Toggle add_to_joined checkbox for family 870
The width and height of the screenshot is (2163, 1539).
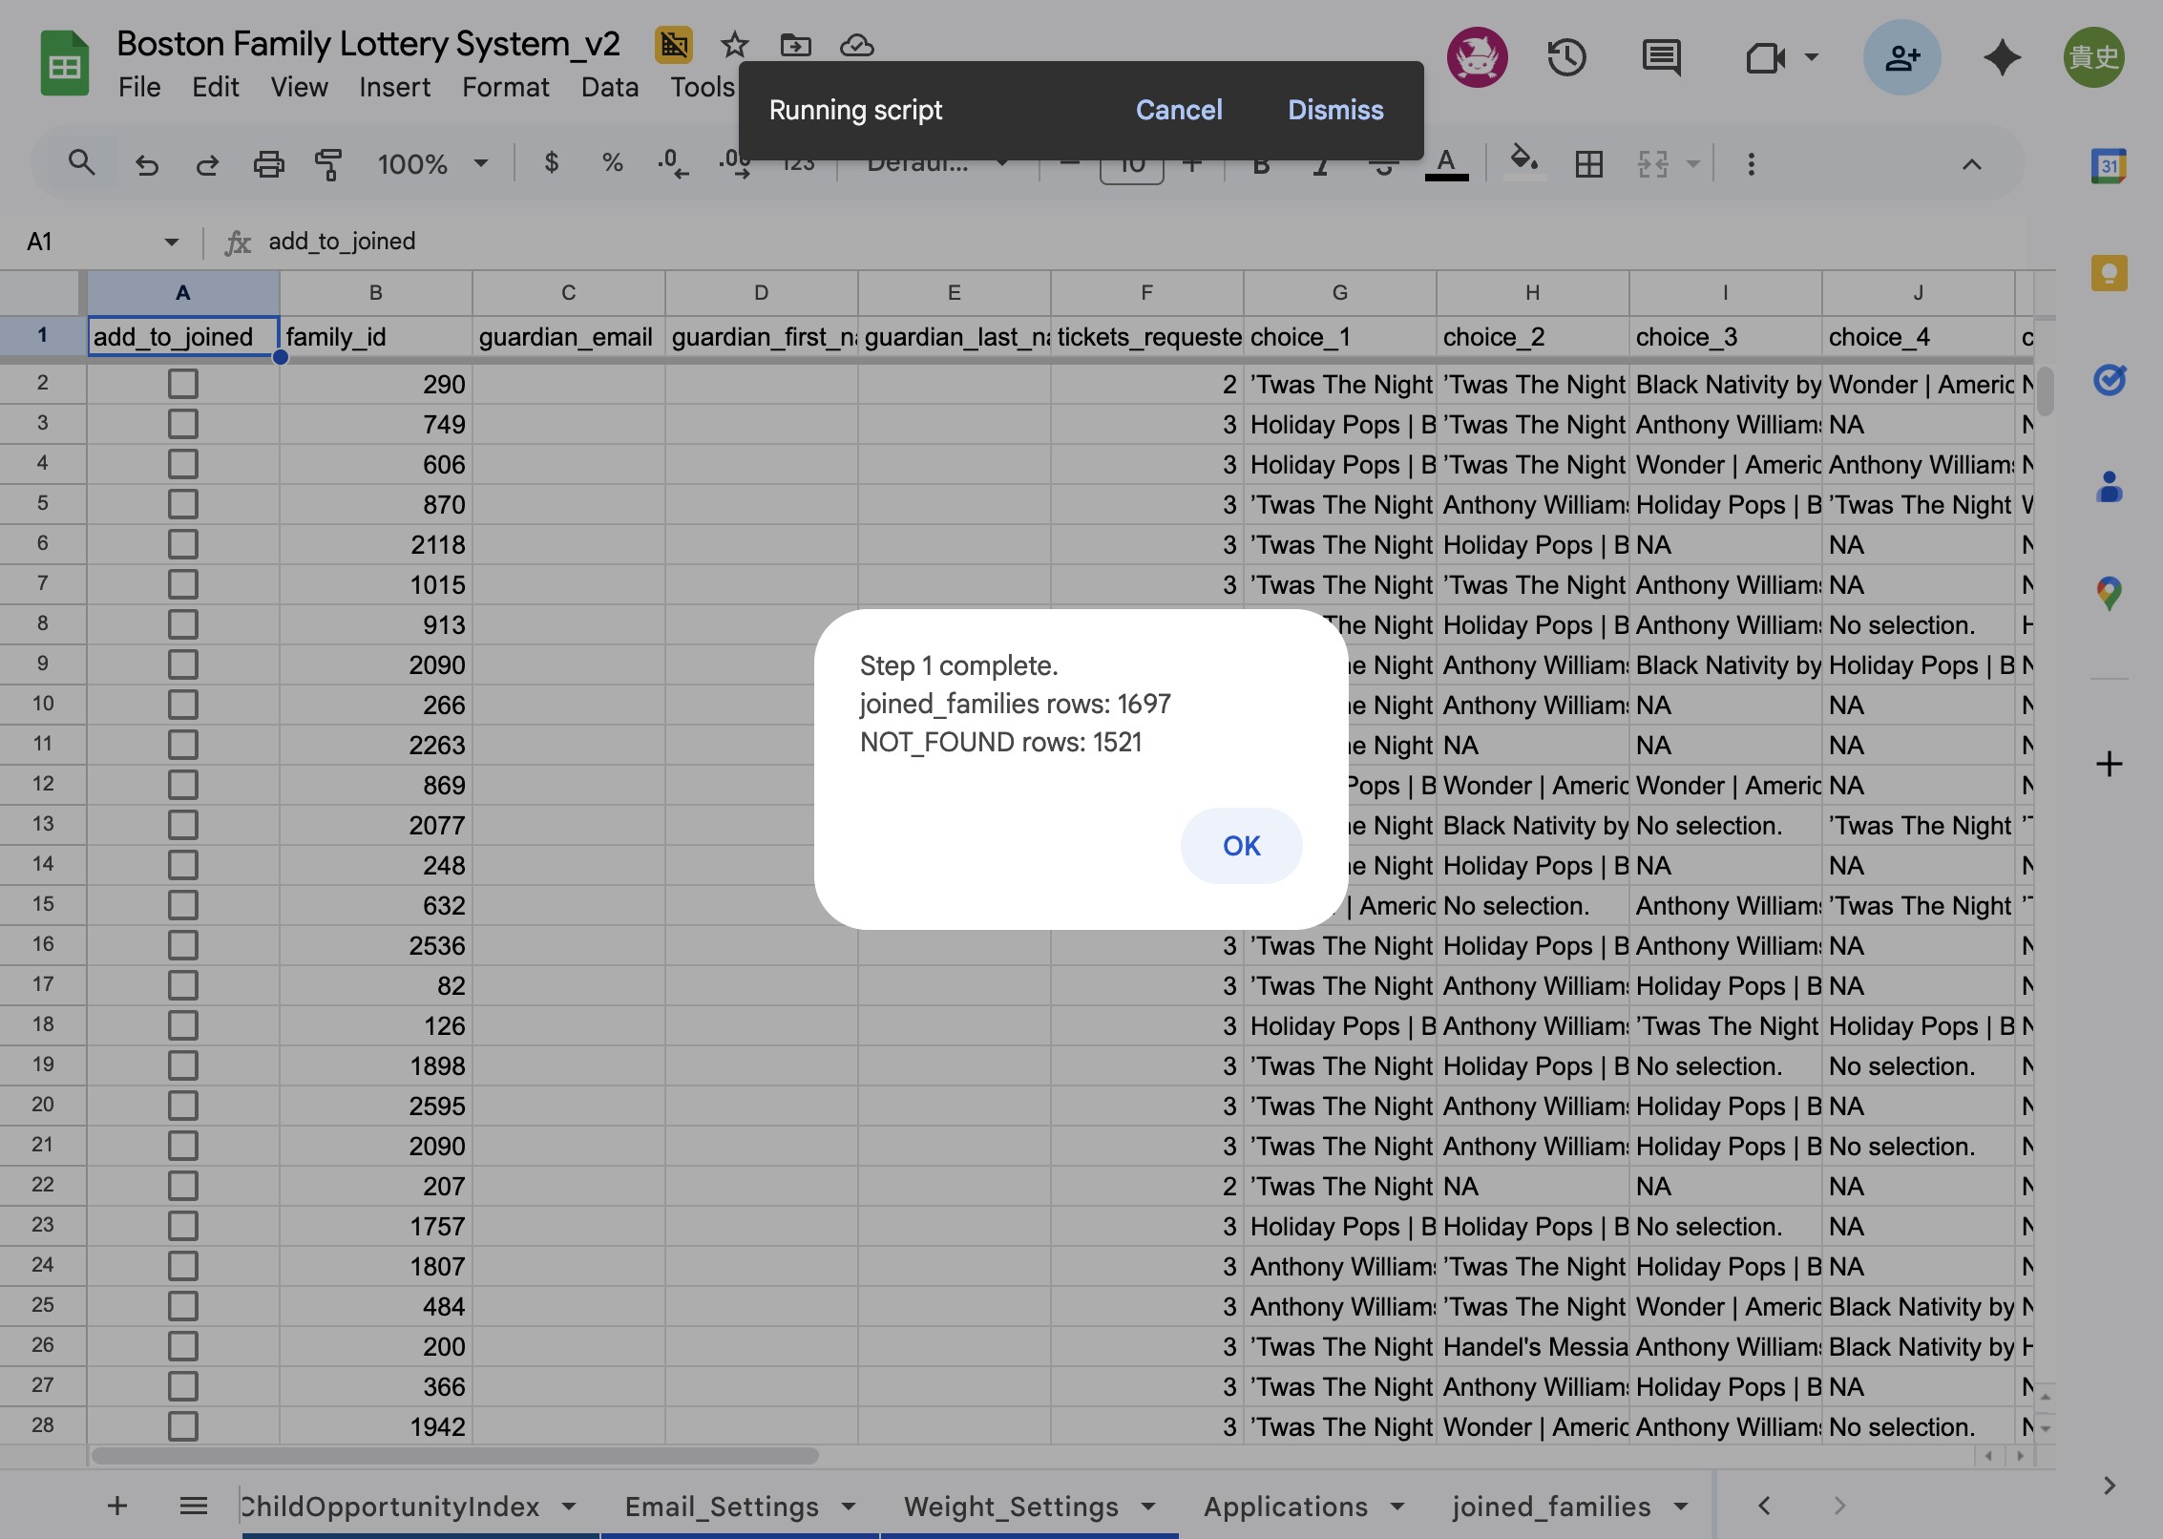click(x=183, y=505)
